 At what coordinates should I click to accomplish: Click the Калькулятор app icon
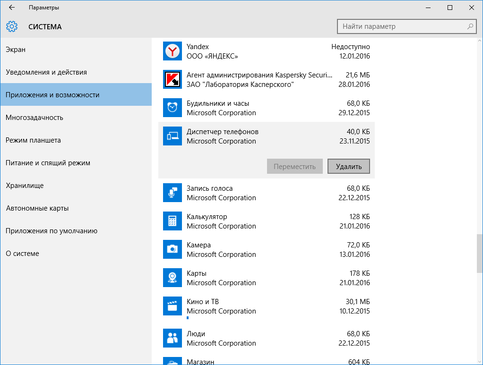coord(172,221)
